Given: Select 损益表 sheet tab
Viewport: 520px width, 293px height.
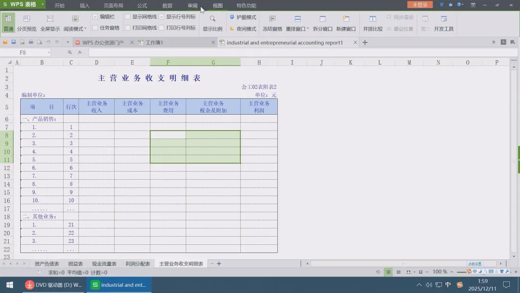Looking at the screenshot, I should click(x=75, y=264).
